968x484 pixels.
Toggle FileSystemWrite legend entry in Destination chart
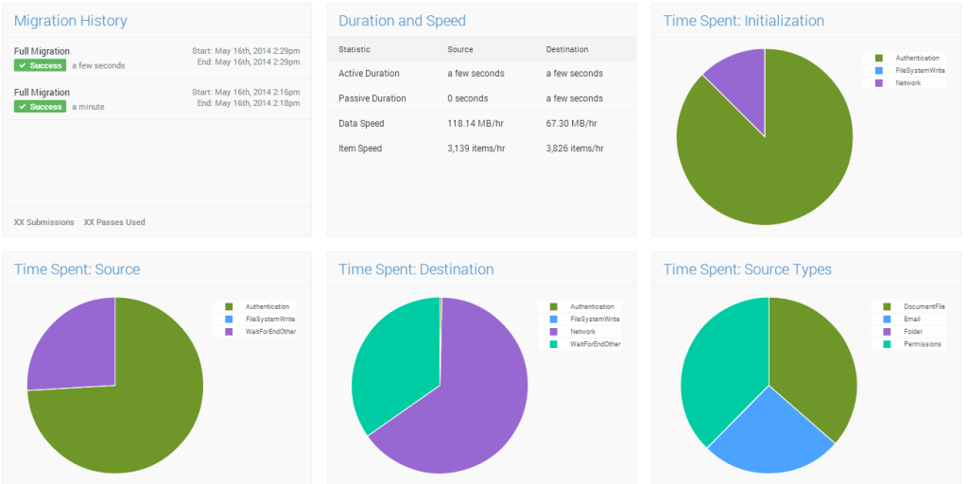(x=592, y=320)
